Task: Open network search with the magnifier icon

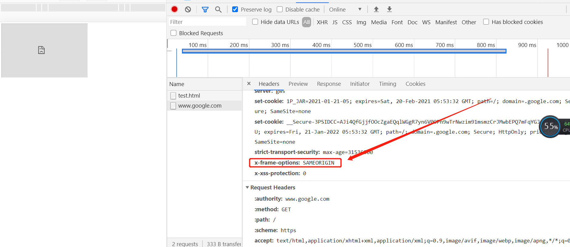Action: pos(218,9)
